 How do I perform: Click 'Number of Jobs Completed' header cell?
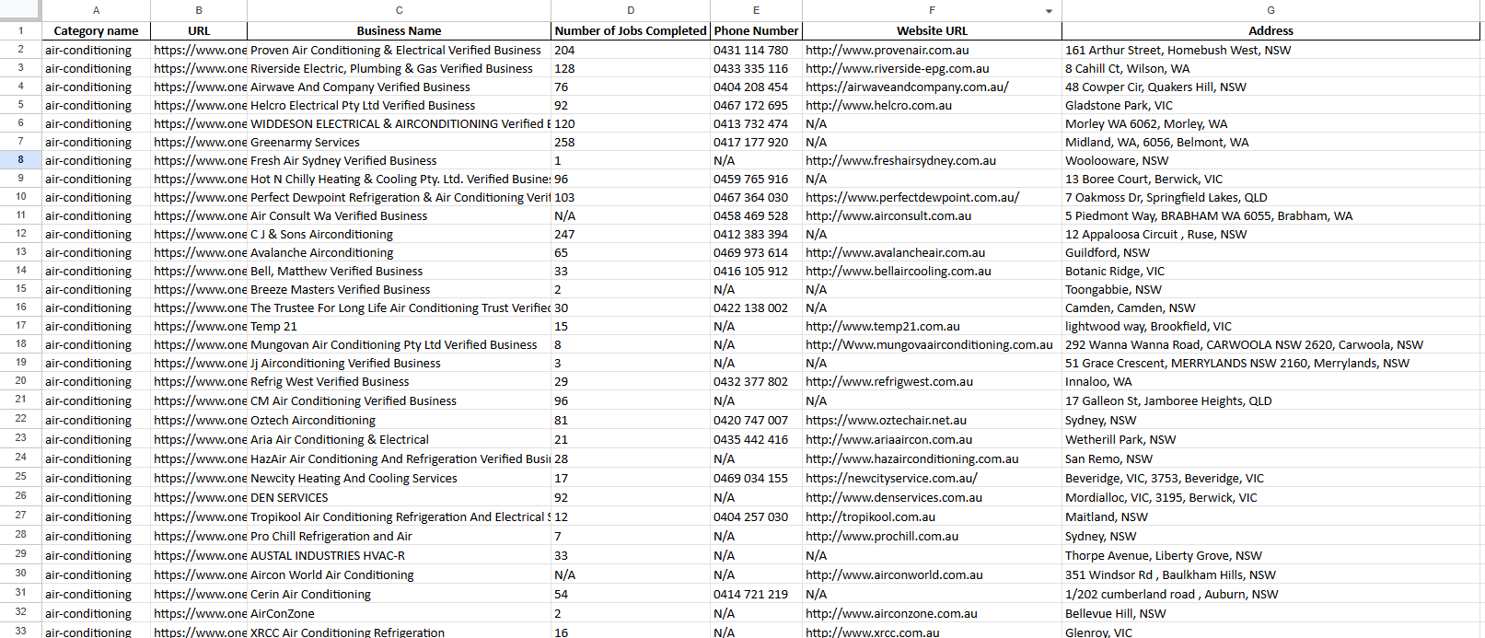(x=631, y=30)
